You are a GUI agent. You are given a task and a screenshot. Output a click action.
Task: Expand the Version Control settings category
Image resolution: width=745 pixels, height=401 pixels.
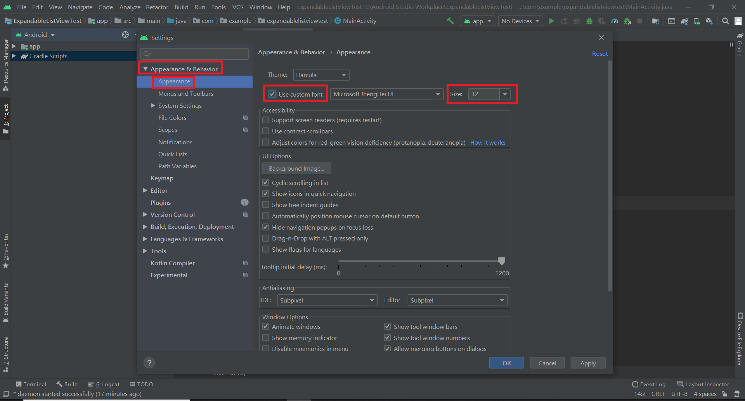pos(145,214)
